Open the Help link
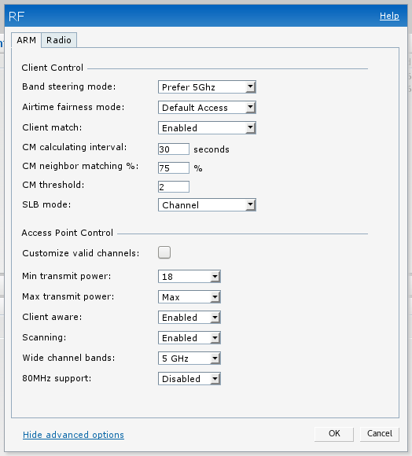 [389, 16]
